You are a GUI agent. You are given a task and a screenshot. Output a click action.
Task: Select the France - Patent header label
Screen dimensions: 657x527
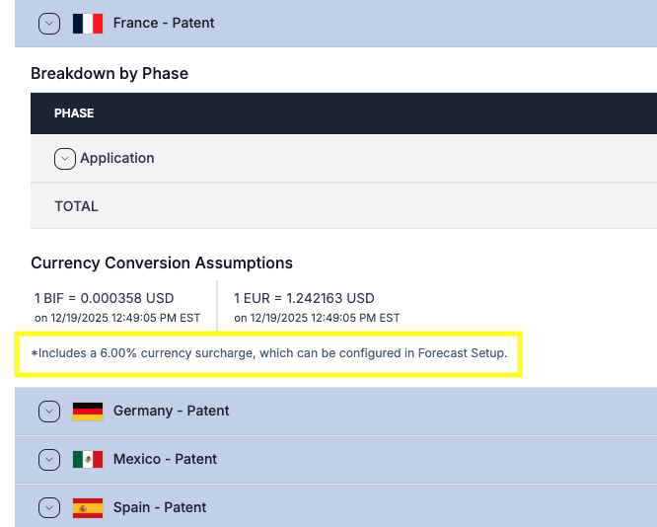tap(164, 23)
